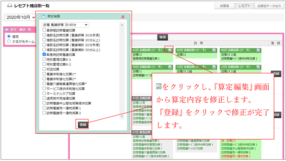
Task: Enable 長時間訪問看護加算 checkbox
Action: (44, 30)
